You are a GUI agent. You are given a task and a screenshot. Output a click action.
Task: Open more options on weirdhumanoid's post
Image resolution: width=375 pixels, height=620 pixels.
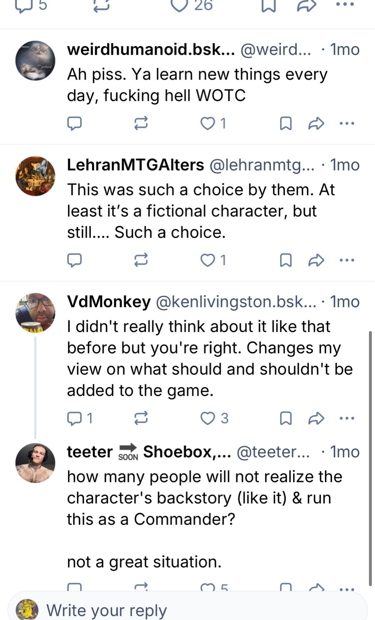(x=347, y=123)
